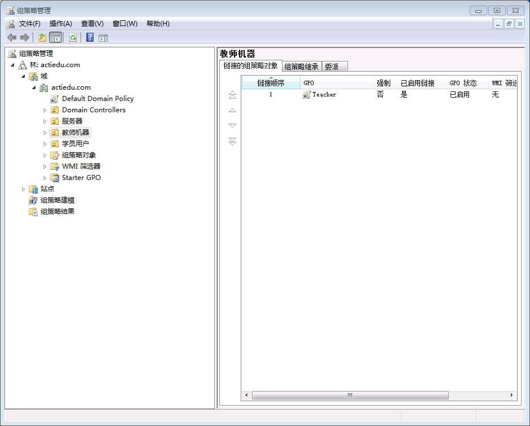Click the 服务器 OU folder icon
530x426 pixels.
tap(55, 121)
